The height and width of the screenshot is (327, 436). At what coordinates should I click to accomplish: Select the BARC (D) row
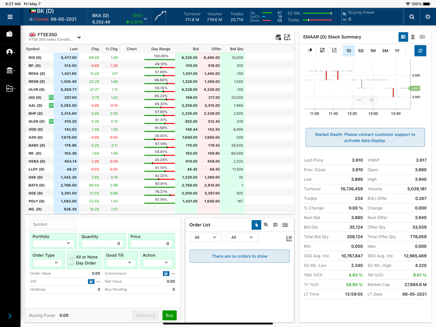click(x=160, y=146)
